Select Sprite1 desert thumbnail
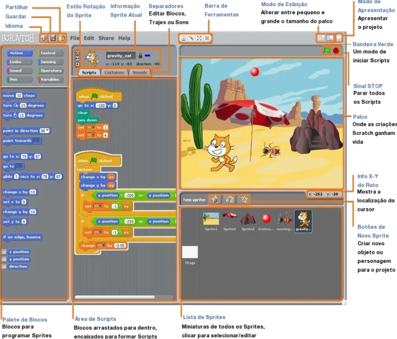The width and height of the screenshot is (397, 339). click(x=211, y=219)
